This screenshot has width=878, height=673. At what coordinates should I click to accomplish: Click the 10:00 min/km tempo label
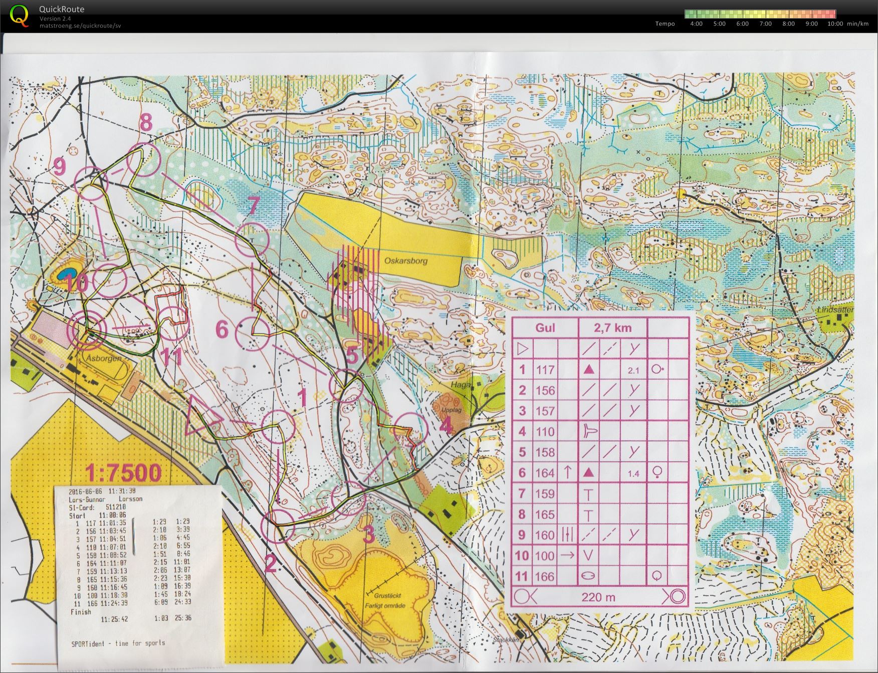click(835, 24)
